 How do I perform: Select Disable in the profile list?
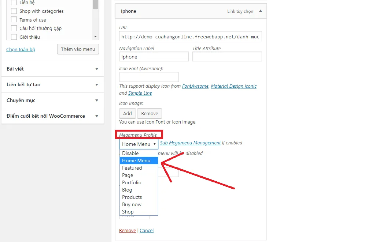[139, 153]
